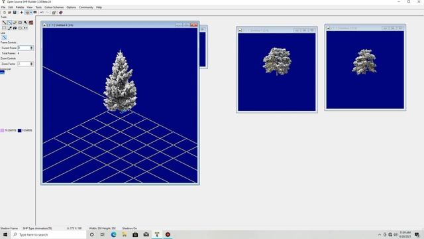The width and height of the screenshot is (424, 239).
Task: Click the pink foreground colour swatch
Action: point(3,131)
